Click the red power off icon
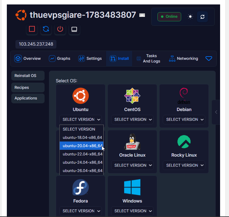This screenshot has height=217, width=229. 60,29
